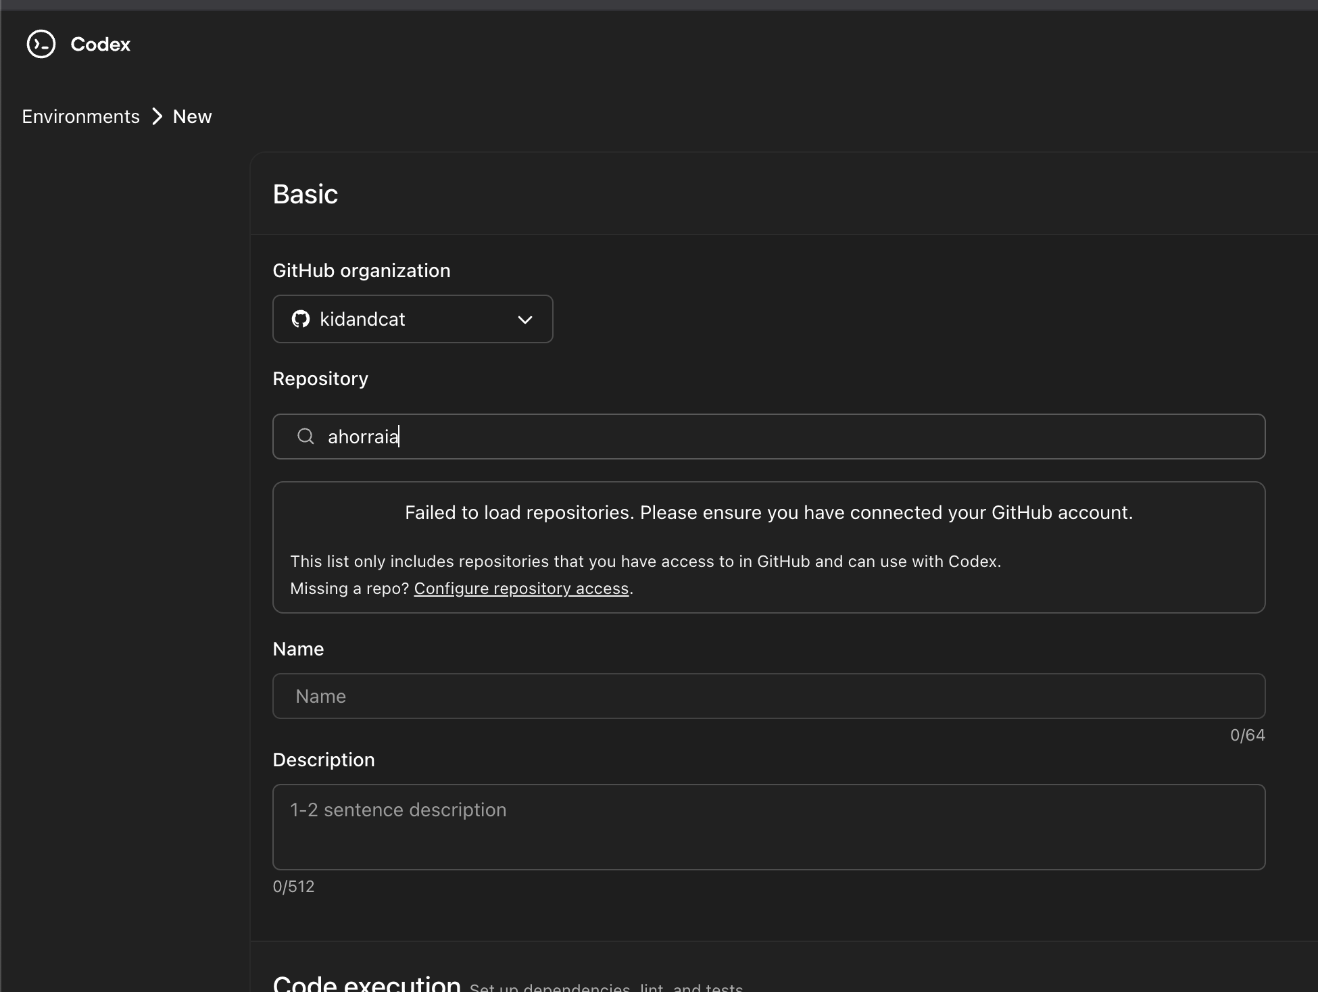Image resolution: width=1318 pixels, height=992 pixels.
Task: Go back to Environments breadcrumb
Action: pos(80,116)
